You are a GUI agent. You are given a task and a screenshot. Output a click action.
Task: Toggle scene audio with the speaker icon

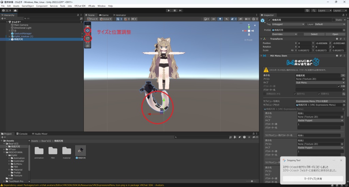(226, 19)
